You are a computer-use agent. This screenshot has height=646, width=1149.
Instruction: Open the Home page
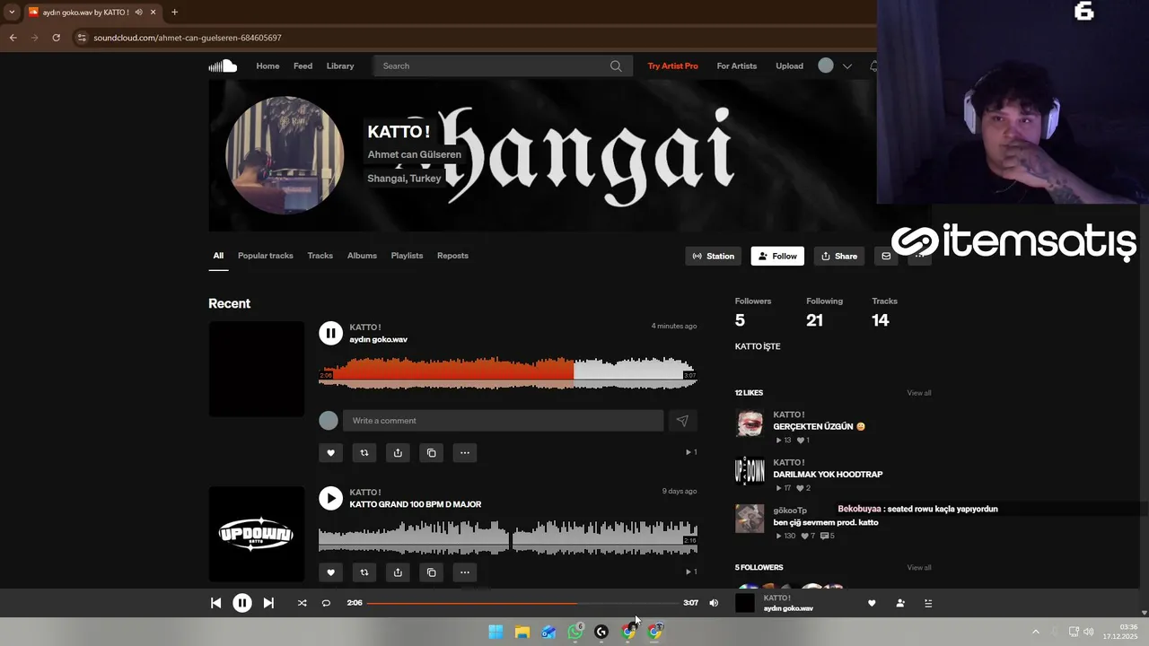pyautogui.click(x=268, y=65)
